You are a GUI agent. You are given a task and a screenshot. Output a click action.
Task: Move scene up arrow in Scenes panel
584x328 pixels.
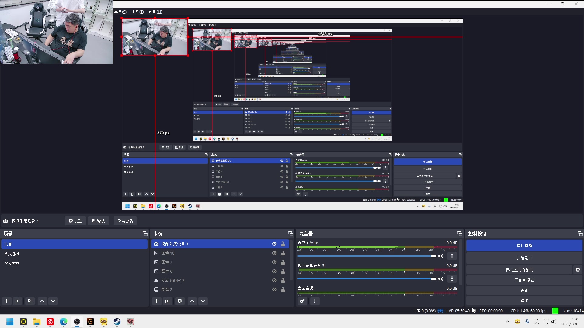coord(42,301)
